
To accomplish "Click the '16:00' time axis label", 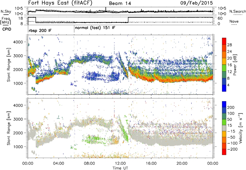I will click(151, 164).
